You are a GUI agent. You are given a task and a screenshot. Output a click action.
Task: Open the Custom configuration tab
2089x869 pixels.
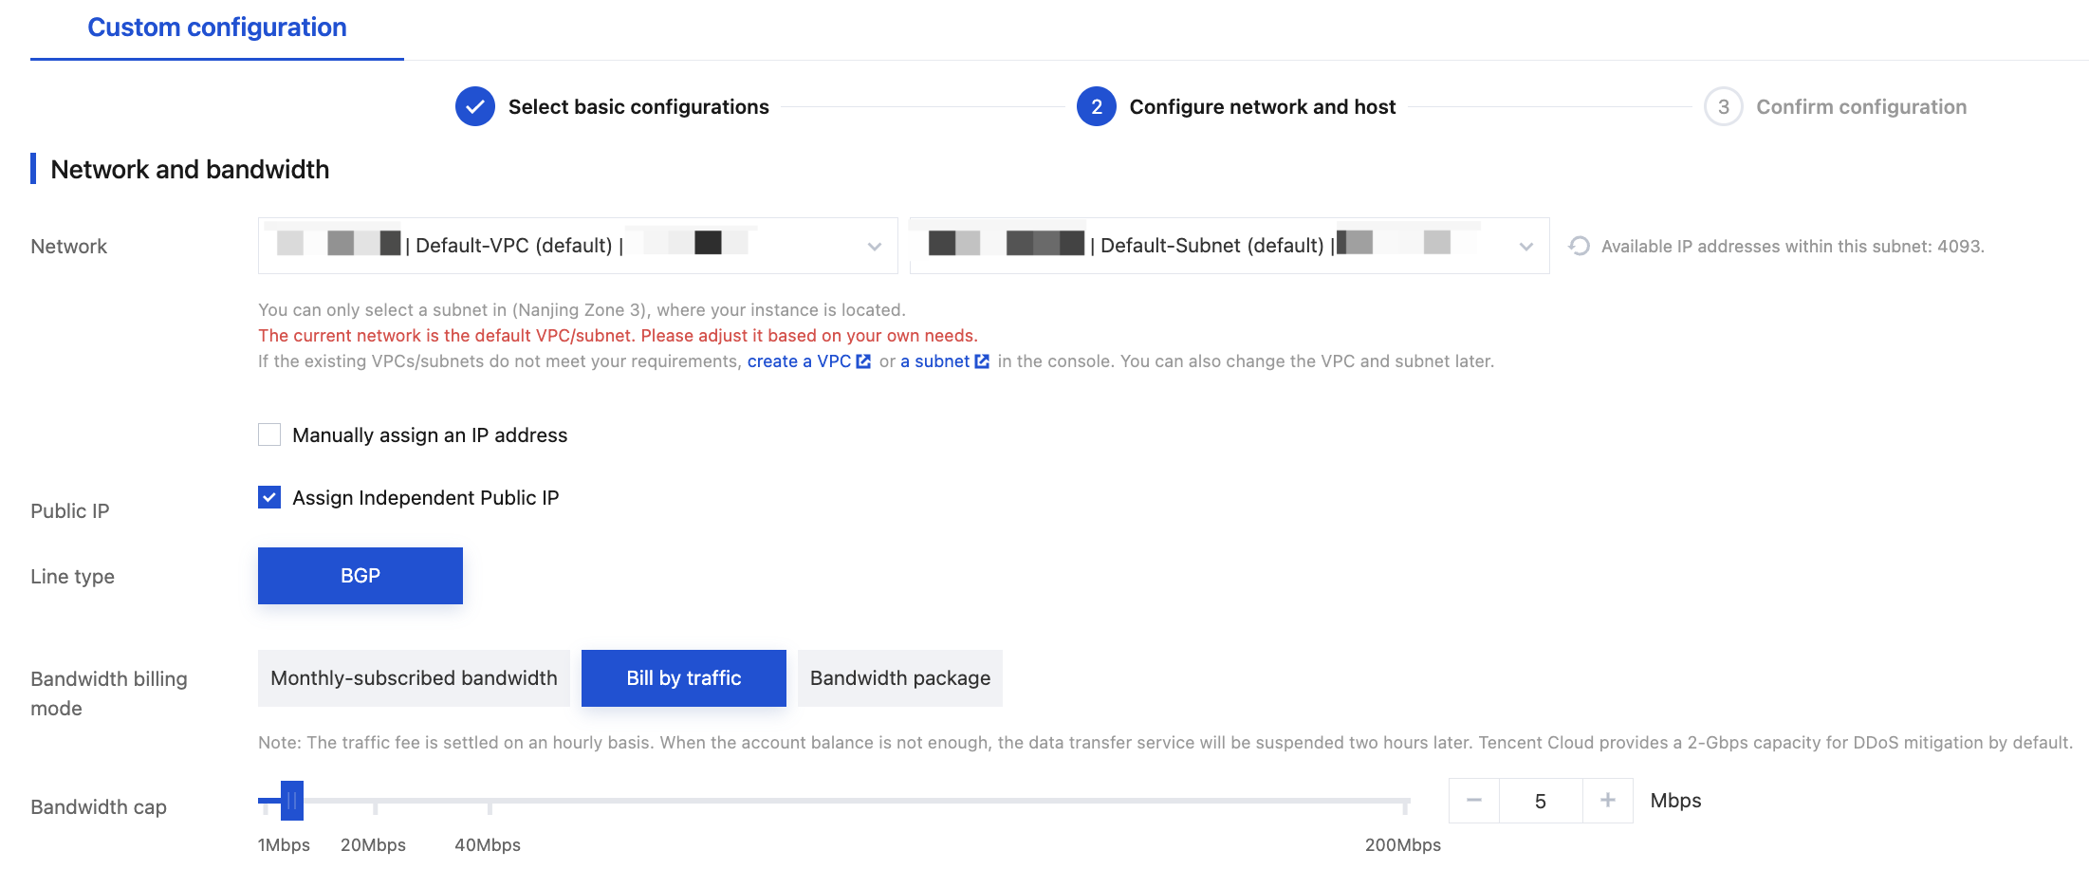coord(216,28)
